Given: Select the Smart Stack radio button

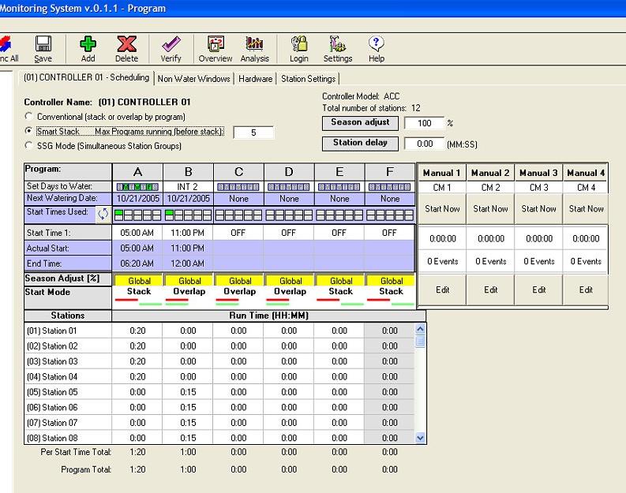Looking at the screenshot, I should [x=28, y=131].
